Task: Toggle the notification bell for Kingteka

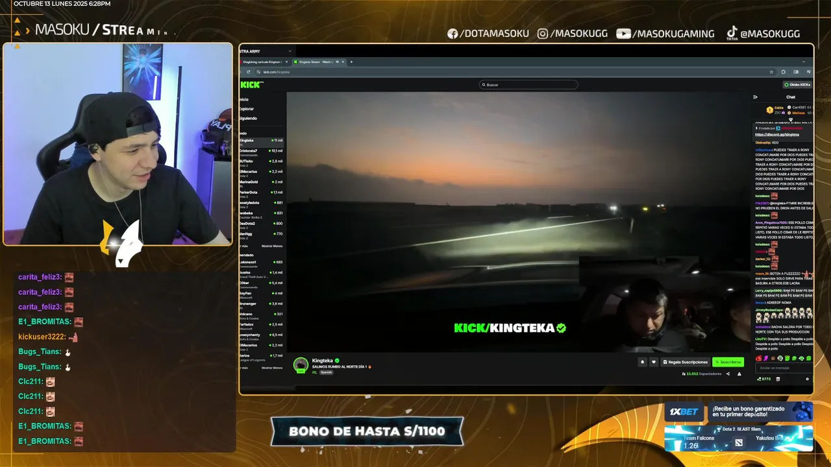Action: pyautogui.click(x=643, y=362)
